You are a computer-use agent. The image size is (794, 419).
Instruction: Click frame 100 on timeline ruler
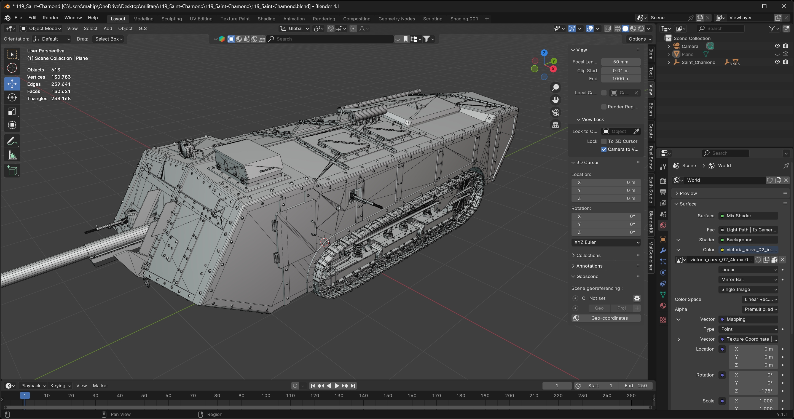point(266,396)
